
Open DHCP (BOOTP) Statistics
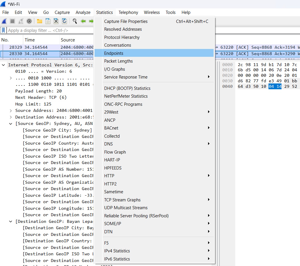[154, 88]
